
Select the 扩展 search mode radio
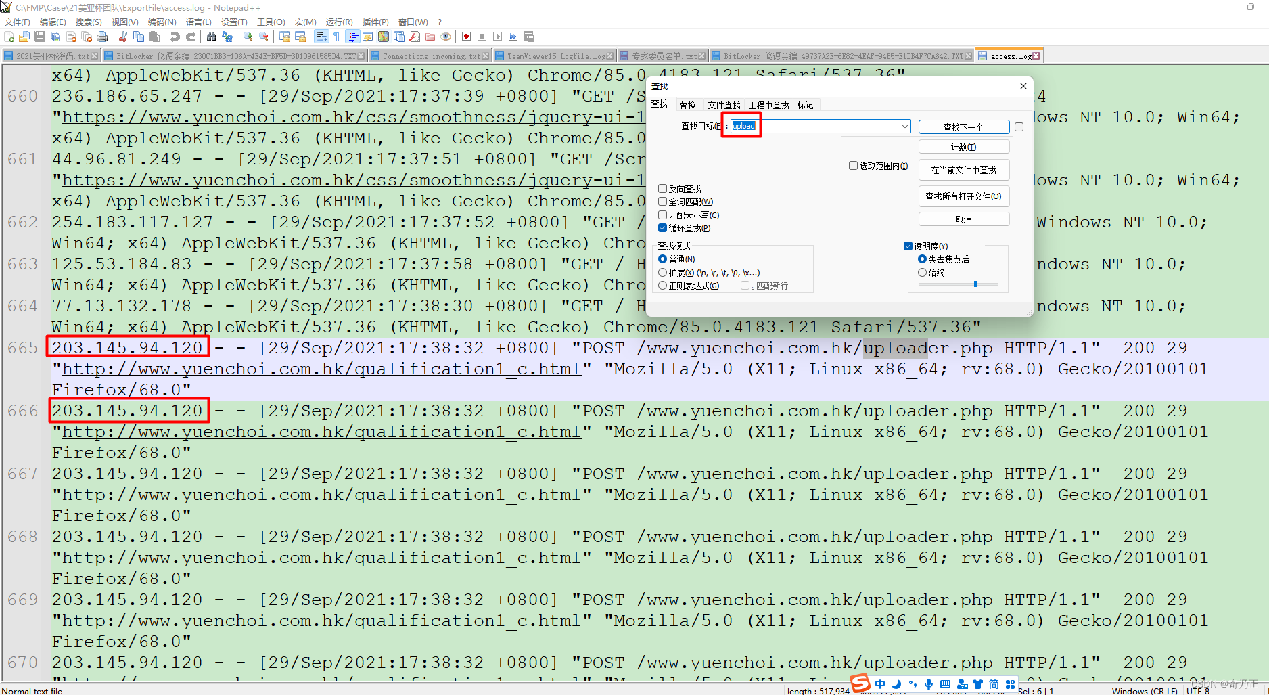(662, 273)
